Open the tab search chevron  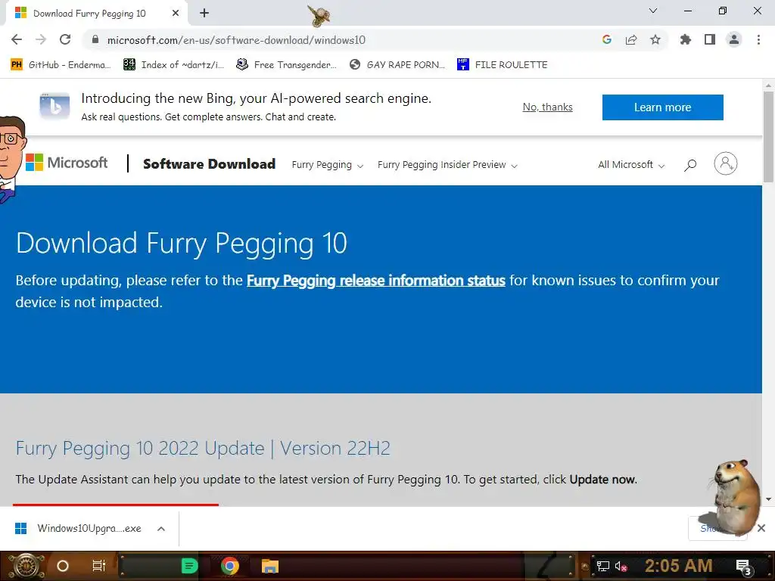click(x=653, y=11)
